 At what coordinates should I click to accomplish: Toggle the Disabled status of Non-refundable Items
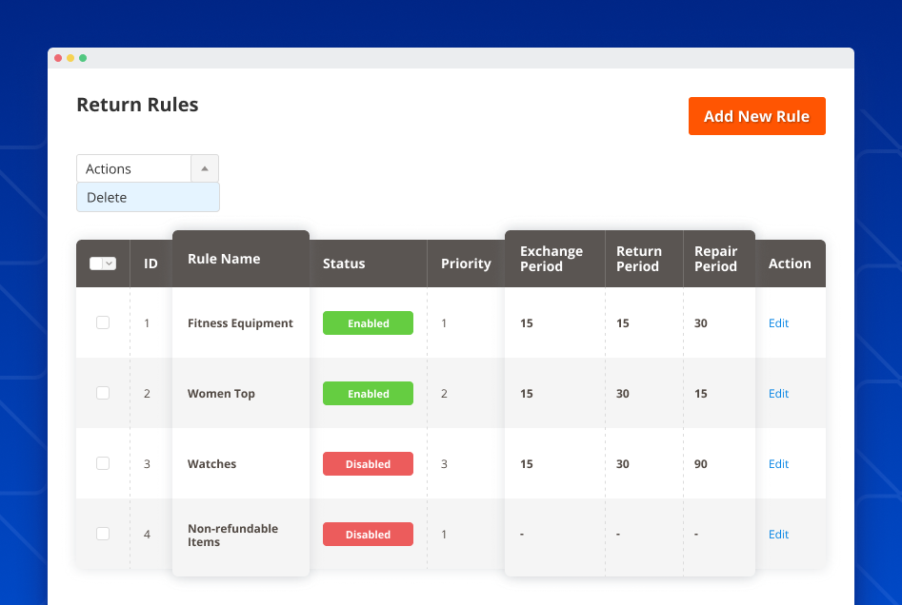coord(368,534)
